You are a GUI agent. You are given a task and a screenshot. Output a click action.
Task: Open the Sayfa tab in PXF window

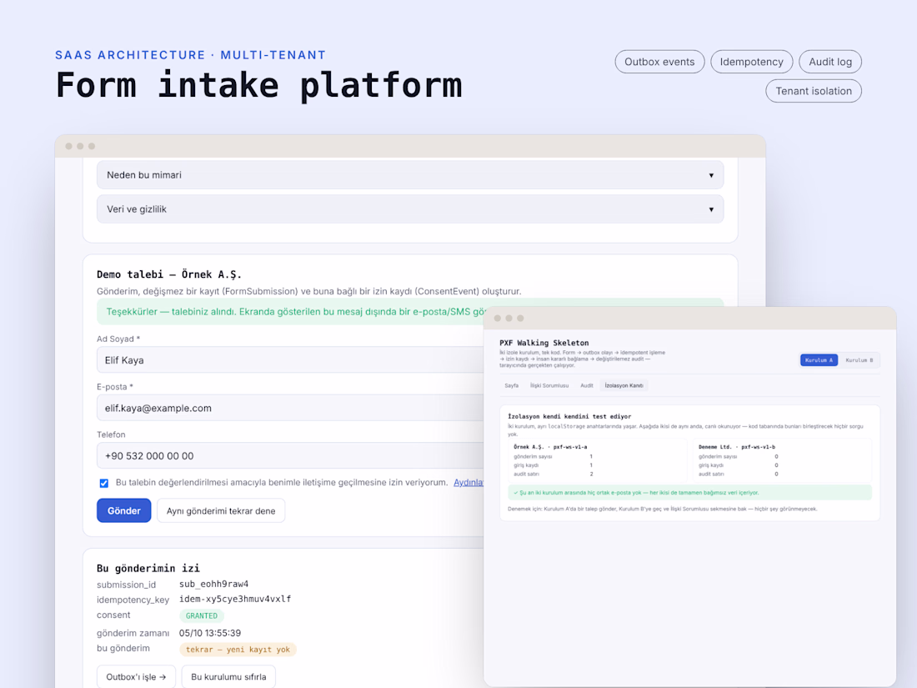click(512, 385)
